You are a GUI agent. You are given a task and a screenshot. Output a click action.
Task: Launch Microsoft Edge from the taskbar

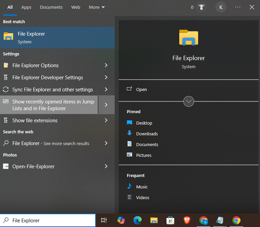pos(138,220)
